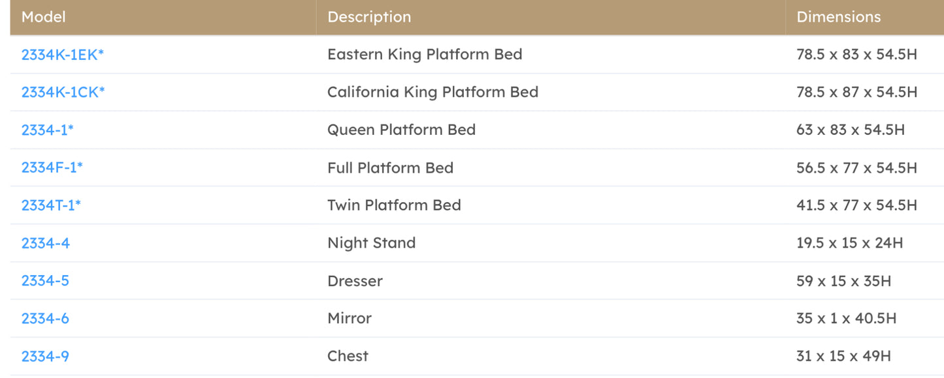Click the 35 x 1 x 40.5H dimensions
This screenshot has height=378, width=944.
(846, 319)
